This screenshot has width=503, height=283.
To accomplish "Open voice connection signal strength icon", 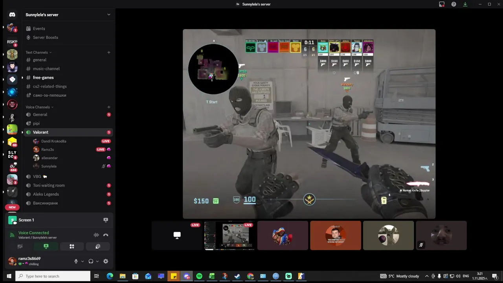I will point(12,235).
